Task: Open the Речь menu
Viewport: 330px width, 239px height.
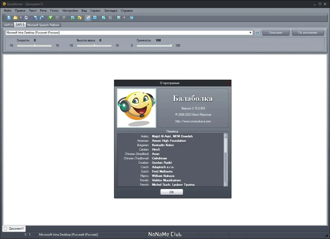Action: [x=43, y=11]
